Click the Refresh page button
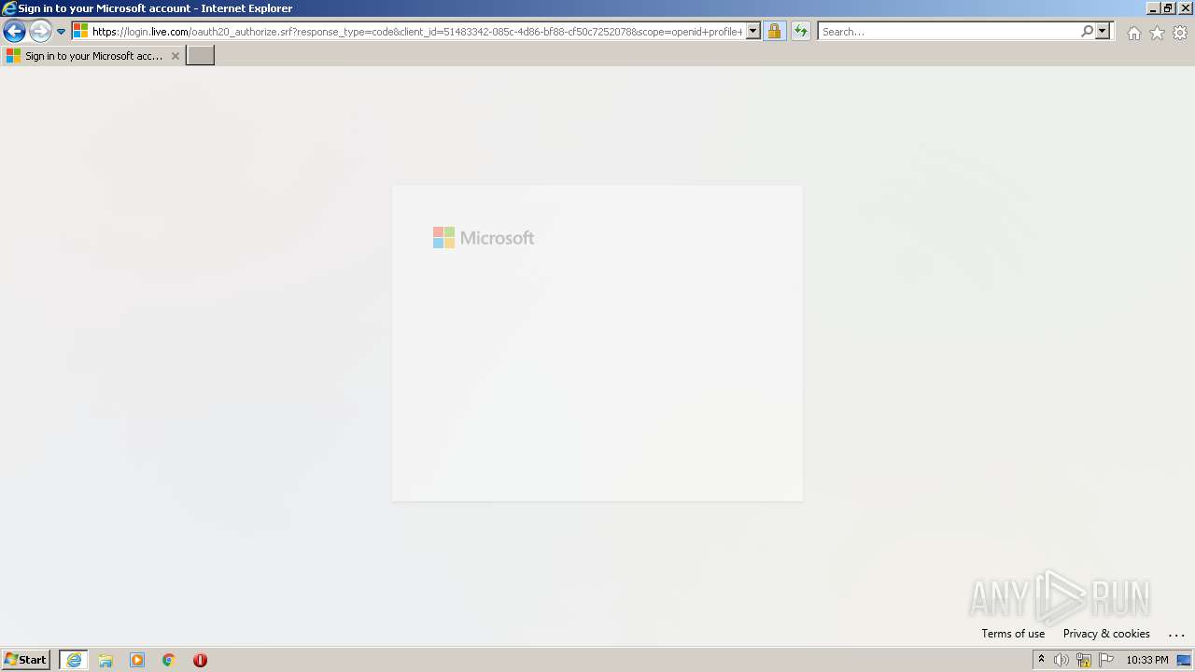 click(801, 32)
